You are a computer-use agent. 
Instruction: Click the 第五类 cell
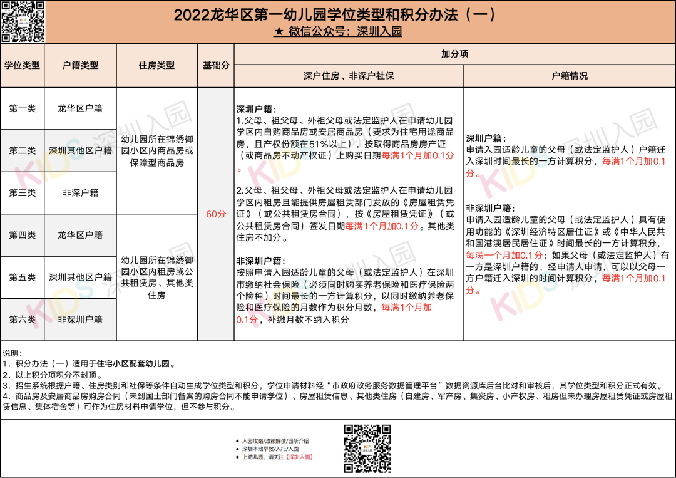tap(22, 278)
